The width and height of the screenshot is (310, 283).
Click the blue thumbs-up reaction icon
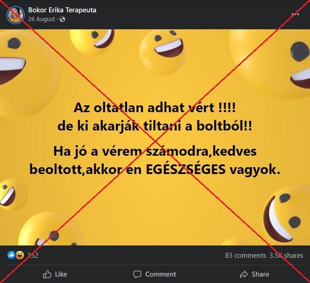(11, 255)
